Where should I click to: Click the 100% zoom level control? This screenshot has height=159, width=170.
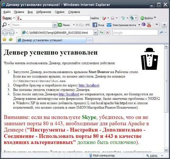tap(152, 156)
